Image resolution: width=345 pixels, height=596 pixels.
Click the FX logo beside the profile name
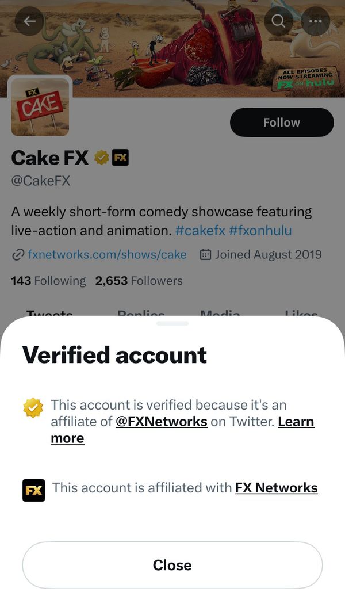tap(121, 157)
